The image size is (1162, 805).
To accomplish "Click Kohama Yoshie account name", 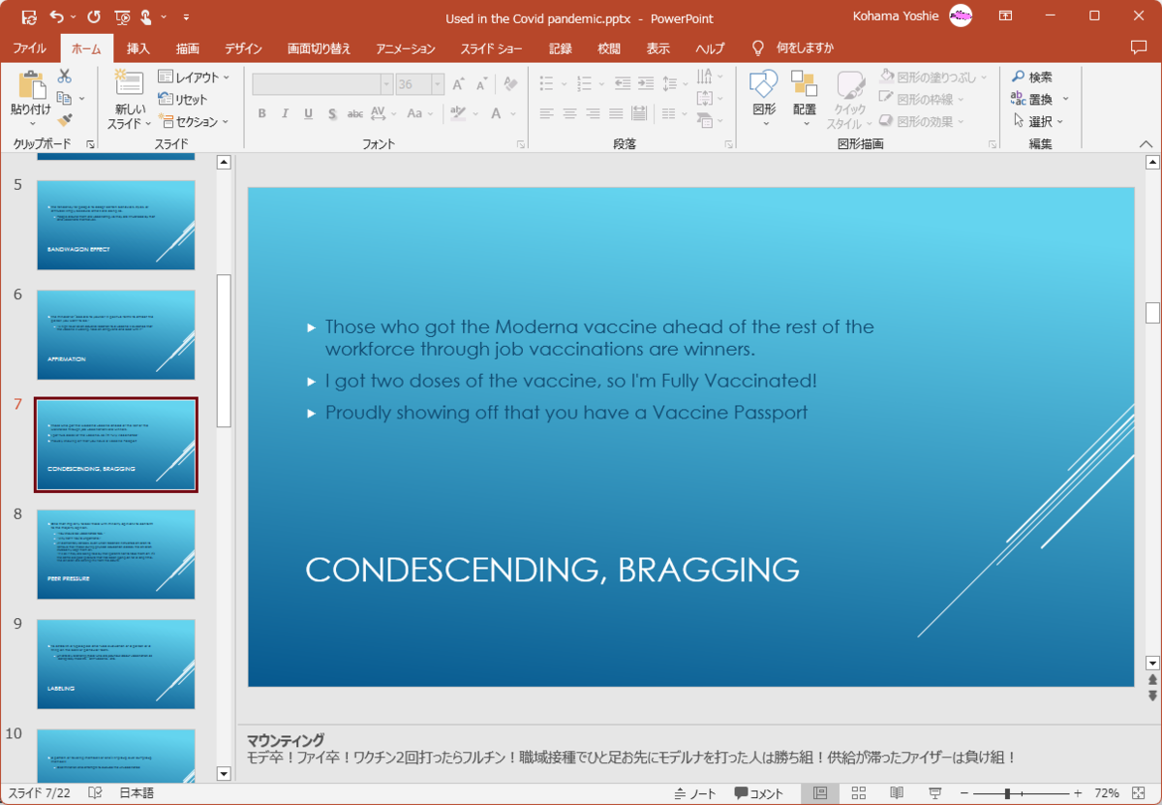I will pyautogui.click(x=897, y=15).
